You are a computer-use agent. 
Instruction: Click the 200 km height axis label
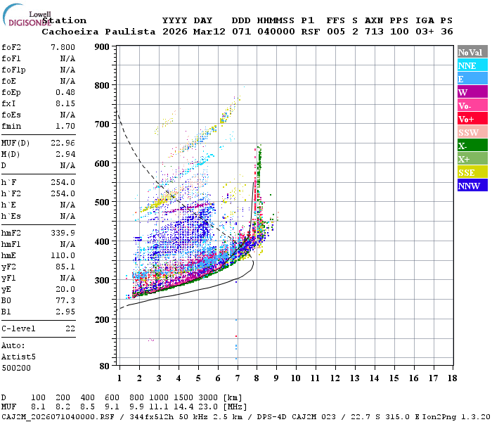pos(102,319)
